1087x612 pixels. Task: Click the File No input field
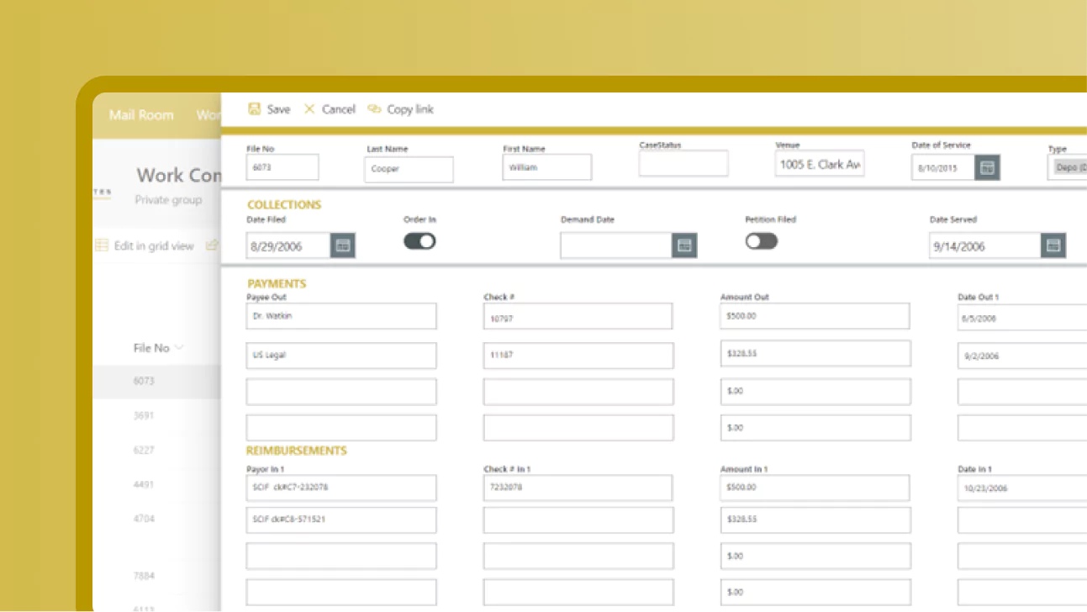click(x=282, y=167)
